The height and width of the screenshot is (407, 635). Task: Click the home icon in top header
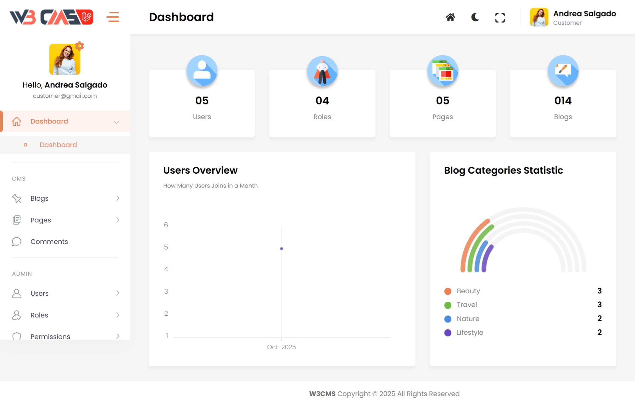tap(450, 17)
